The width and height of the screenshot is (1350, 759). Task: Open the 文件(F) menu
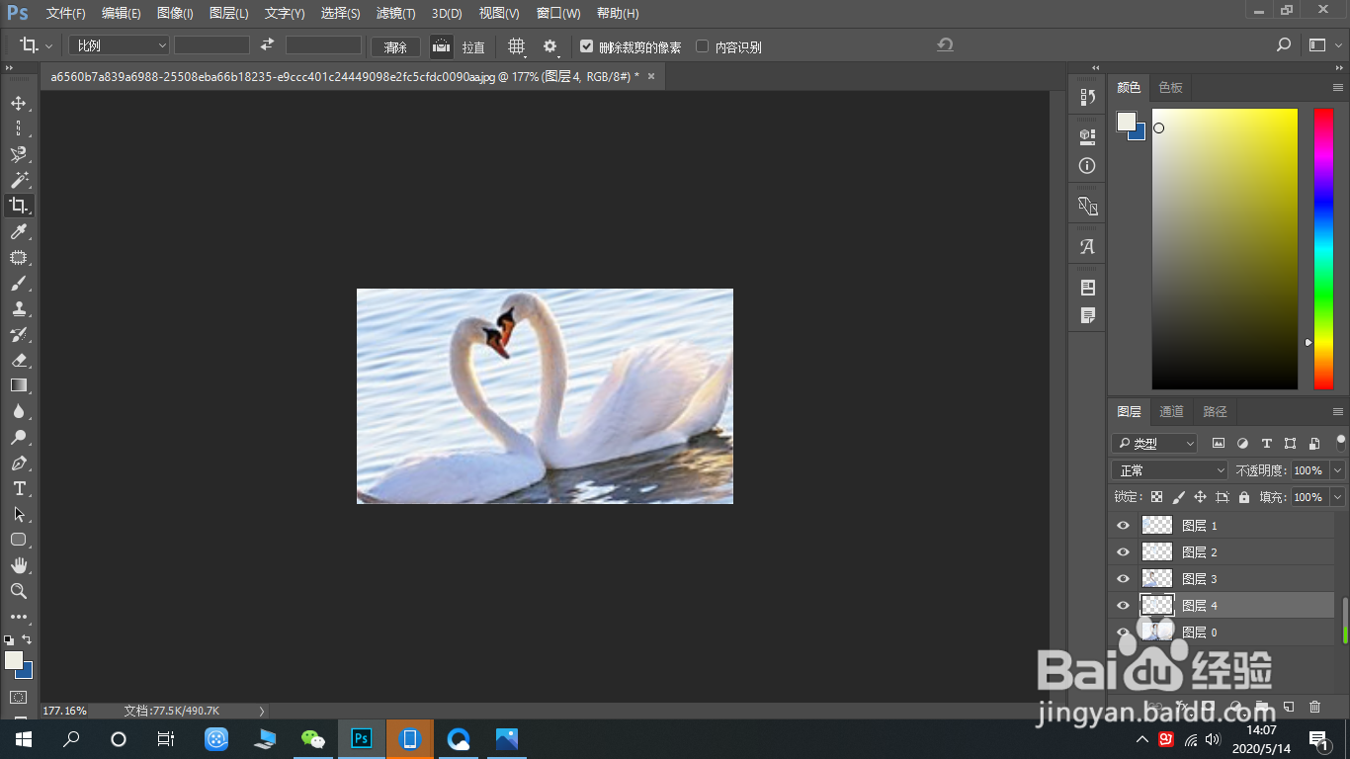click(65, 14)
